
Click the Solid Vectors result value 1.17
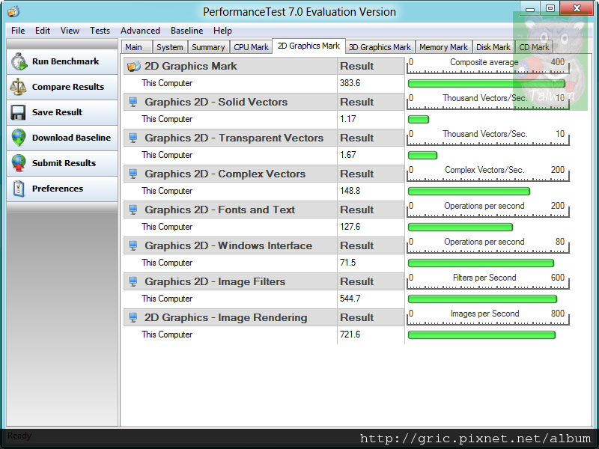tap(347, 119)
